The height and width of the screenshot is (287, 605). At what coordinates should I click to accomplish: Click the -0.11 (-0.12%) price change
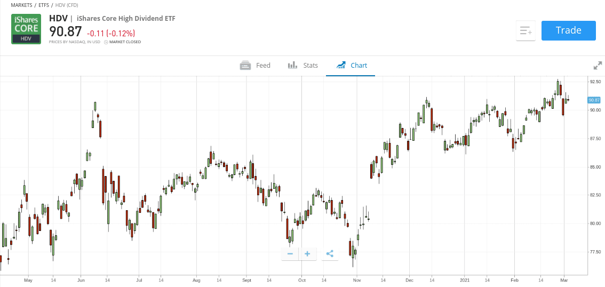coord(111,33)
